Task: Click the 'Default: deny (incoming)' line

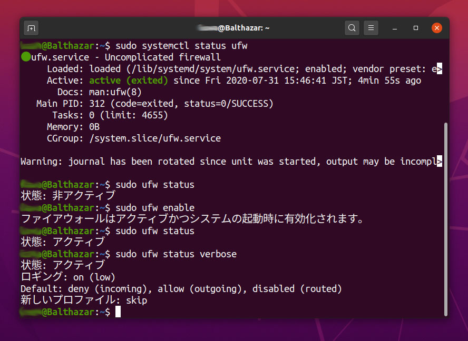Action: point(181,289)
